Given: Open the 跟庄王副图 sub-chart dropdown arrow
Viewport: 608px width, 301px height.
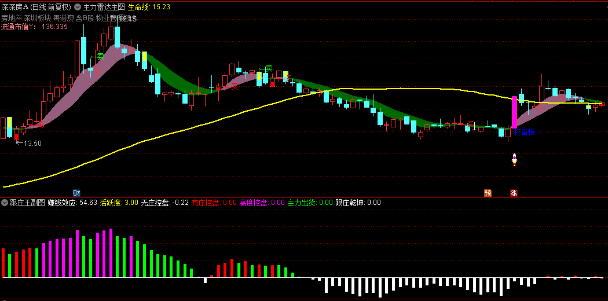Looking at the screenshot, I should (x=5, y=203).
